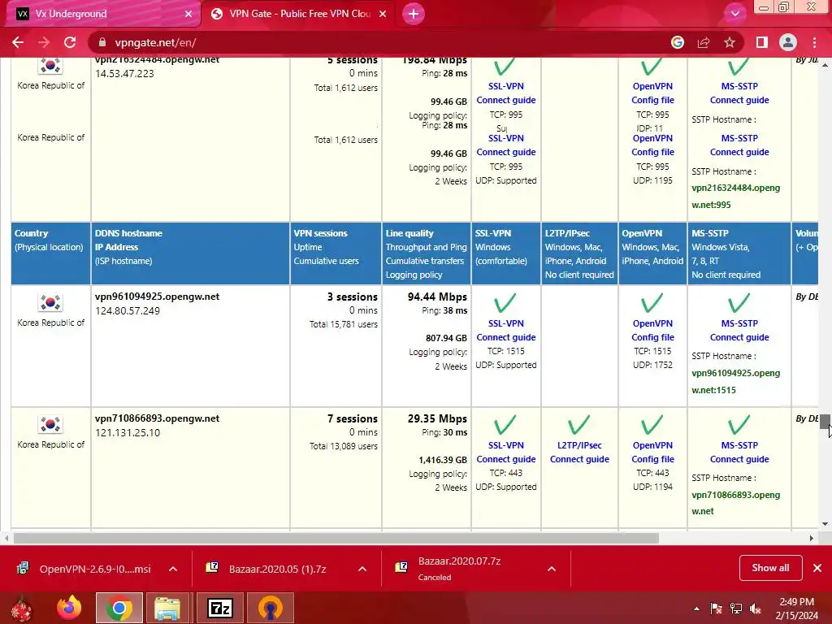Click the share page icon
This screenshot has height=624, width=832.
pos(704,42)
